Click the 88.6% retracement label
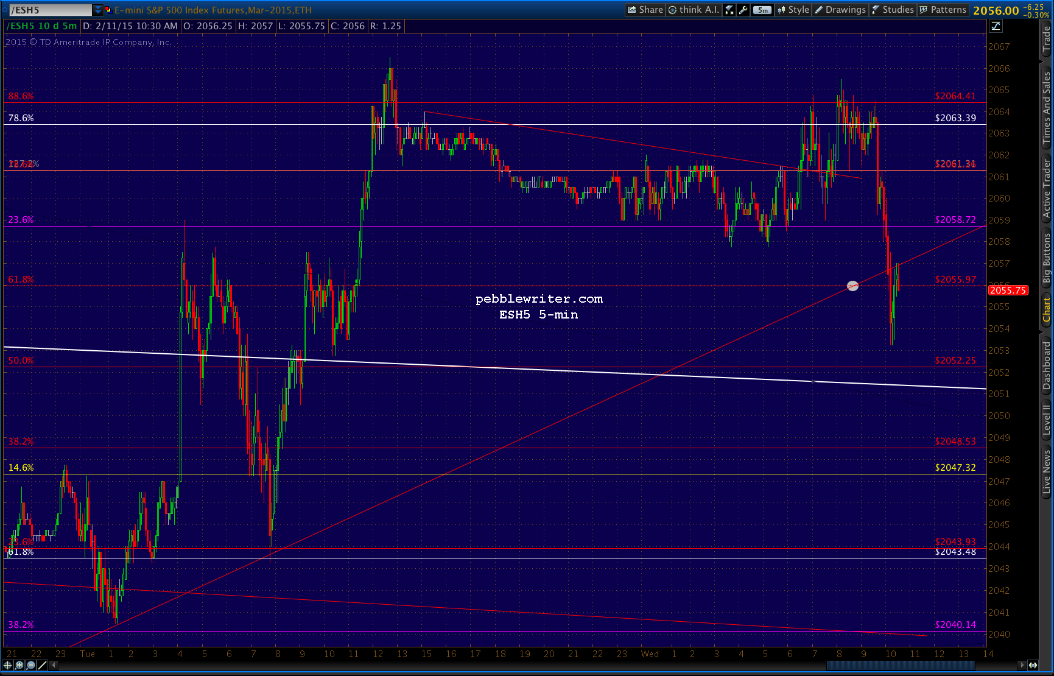 [21, 96]
